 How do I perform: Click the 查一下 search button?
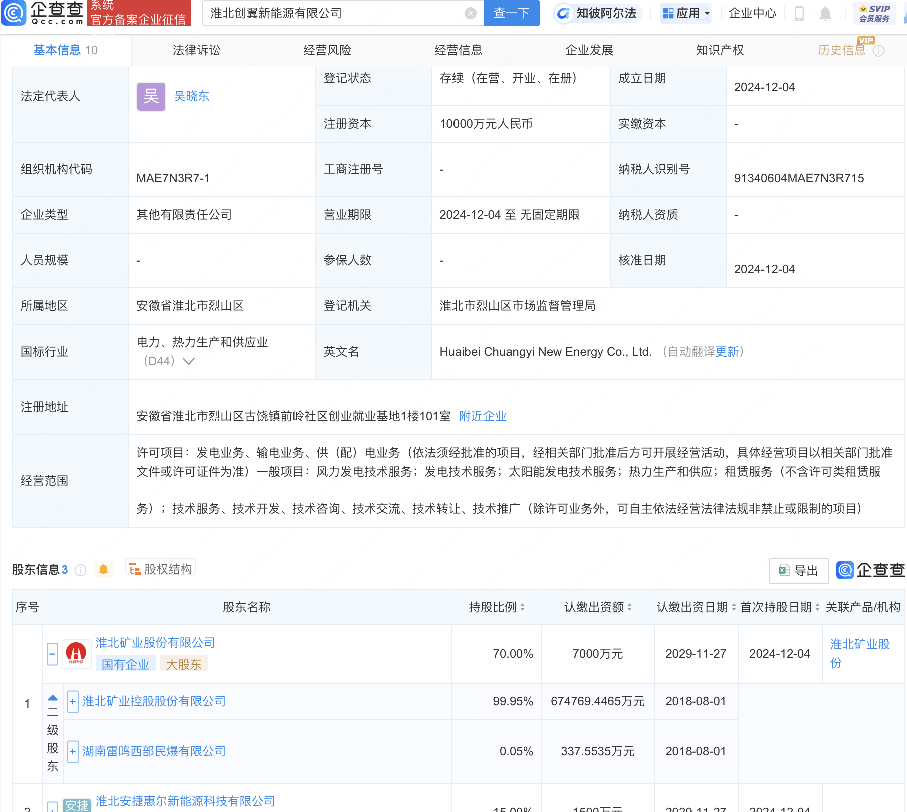[511, 13]
